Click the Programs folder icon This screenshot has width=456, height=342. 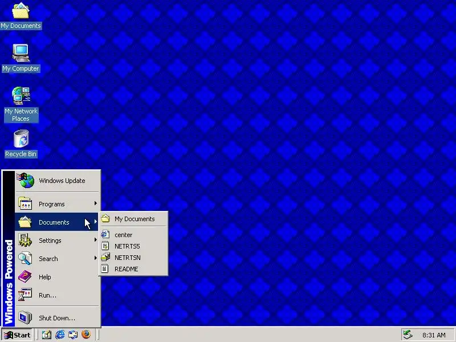pyautogui.click(x=25, y=203)
